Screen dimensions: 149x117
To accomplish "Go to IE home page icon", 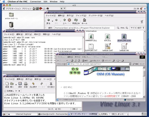I will tap(79, 60).
